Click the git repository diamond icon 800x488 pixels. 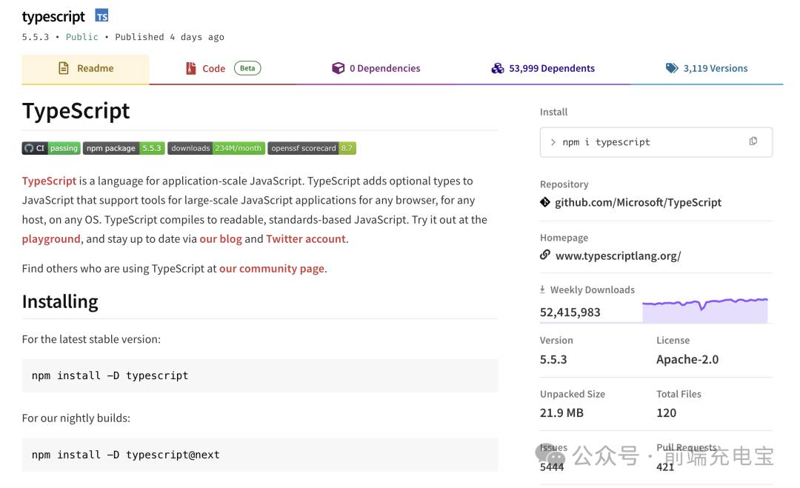pos(545,202)
